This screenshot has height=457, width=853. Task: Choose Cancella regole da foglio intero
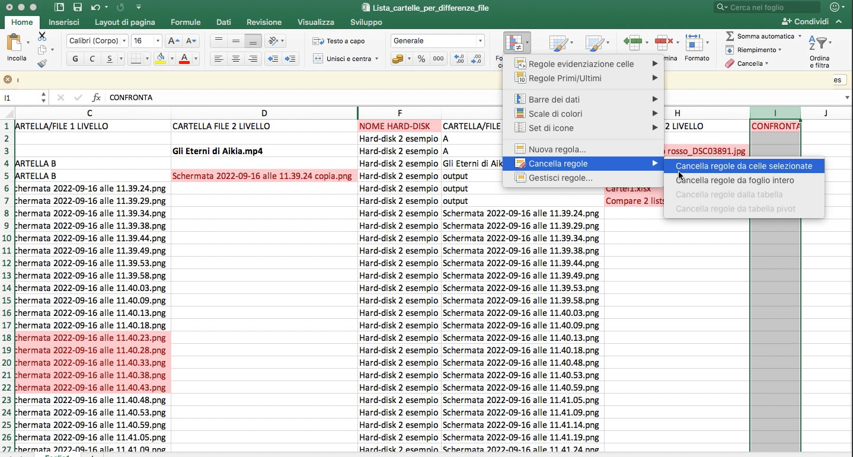(744, 180)
